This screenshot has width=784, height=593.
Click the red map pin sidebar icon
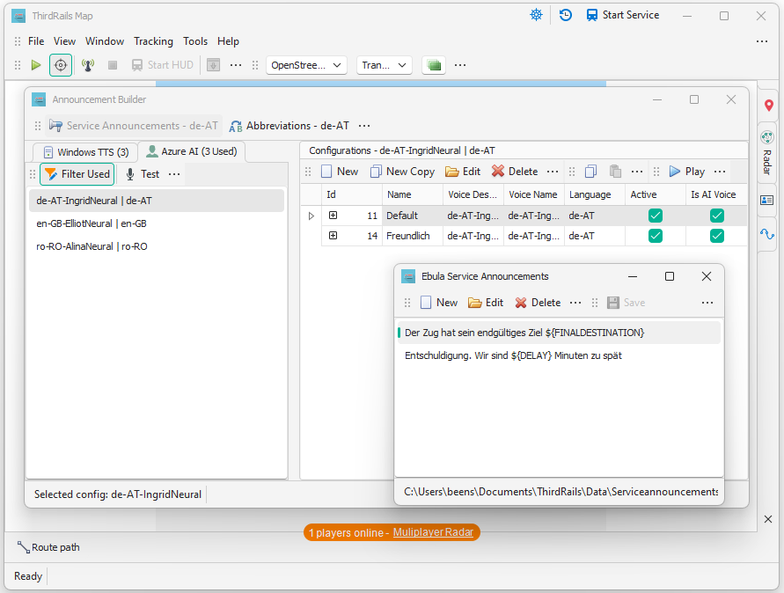768,106
